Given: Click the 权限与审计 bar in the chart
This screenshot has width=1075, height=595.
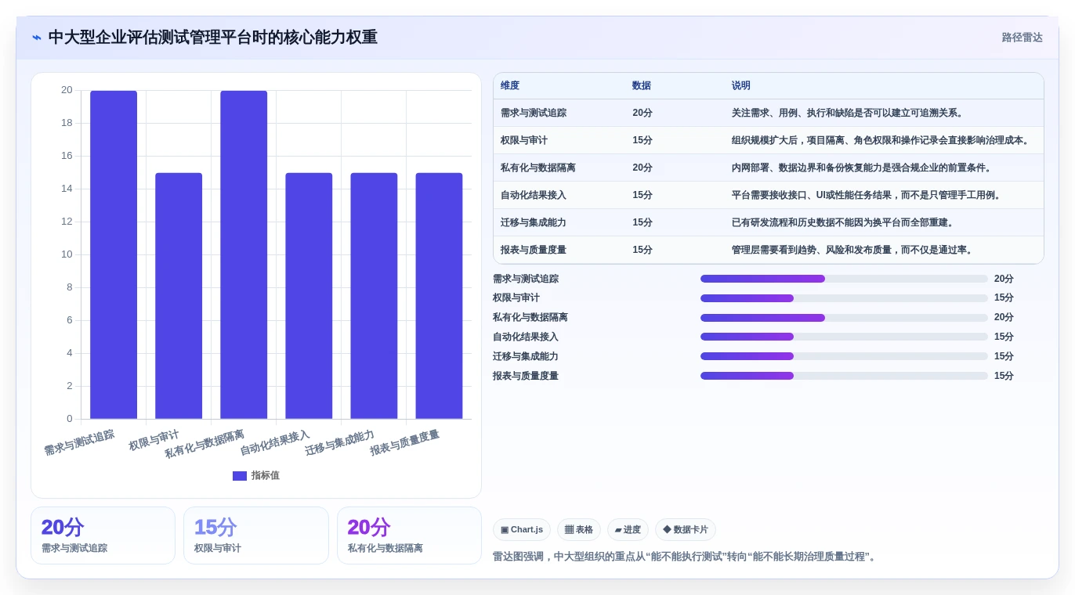Looking at the screenshot, I should pyautogui.click(x=179, y=296).
